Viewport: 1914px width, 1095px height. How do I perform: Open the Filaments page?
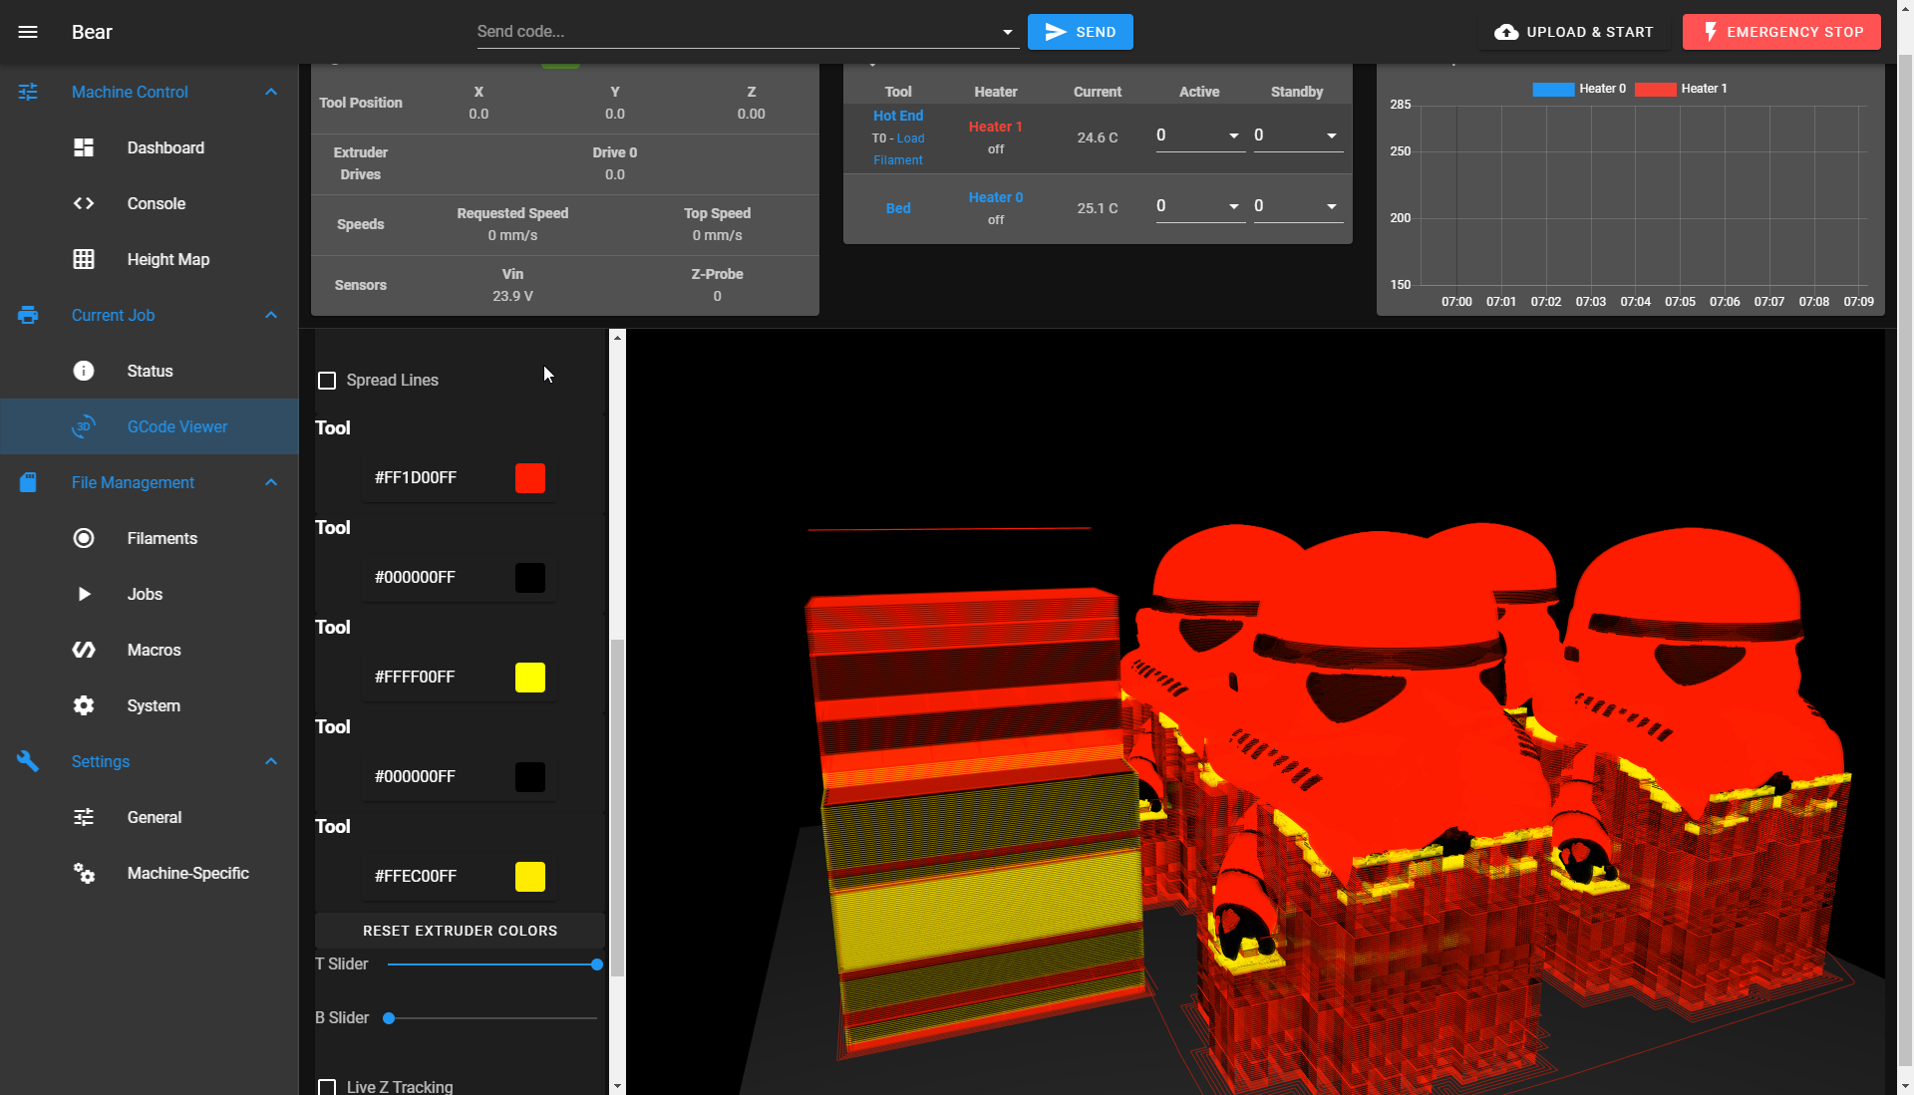[x=150, y=538]
